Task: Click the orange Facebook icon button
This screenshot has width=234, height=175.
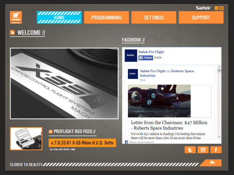Action: 216,149
